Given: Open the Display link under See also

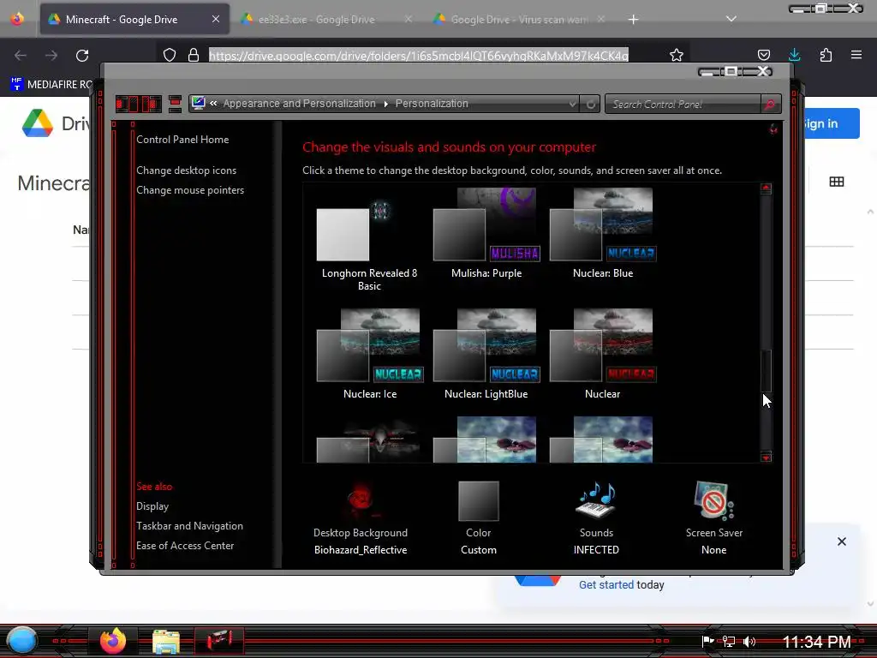Looking at the screenshot, I should point(152,506).
